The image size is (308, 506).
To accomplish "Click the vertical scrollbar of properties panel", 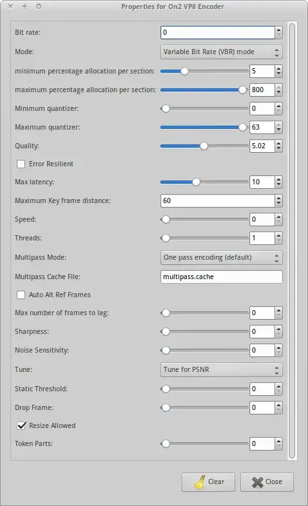I will pyautogui.click(x=292, y=240).
